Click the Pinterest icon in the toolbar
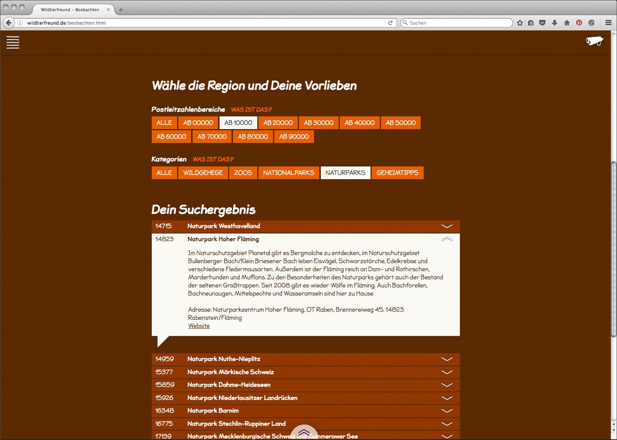This screenshot has height=440, width=617. [579, 23]
